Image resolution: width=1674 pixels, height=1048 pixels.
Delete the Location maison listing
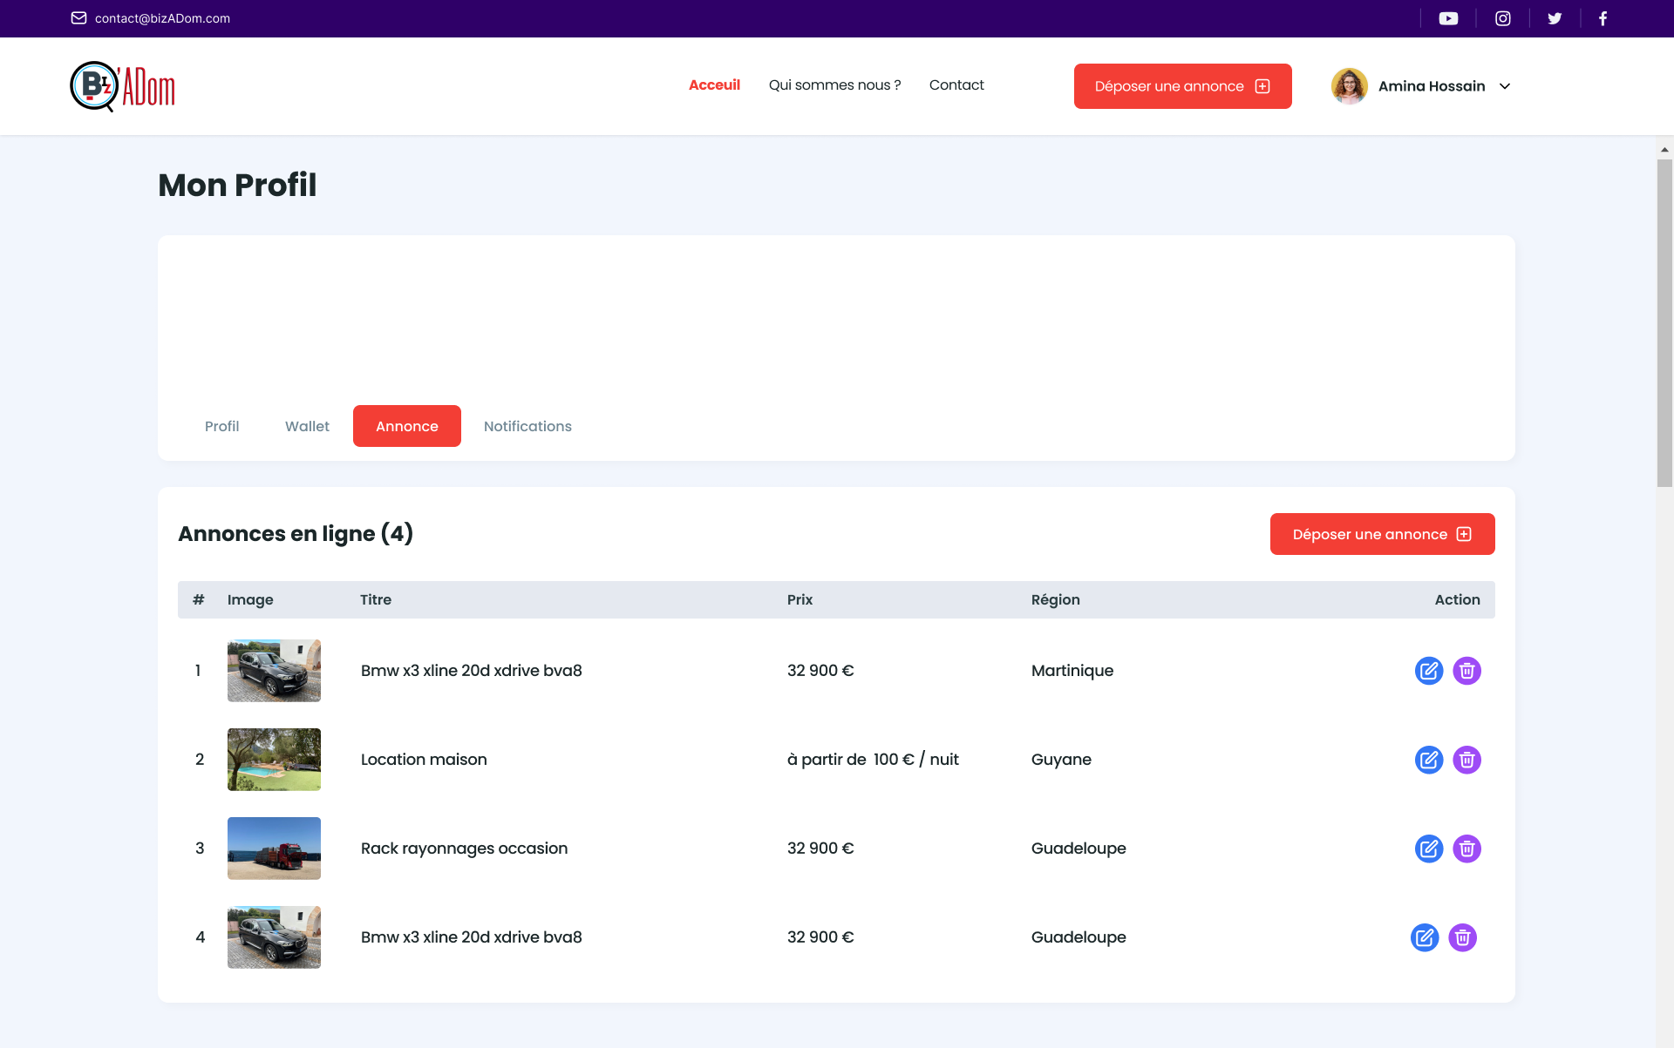click(x=1466, y=760)
